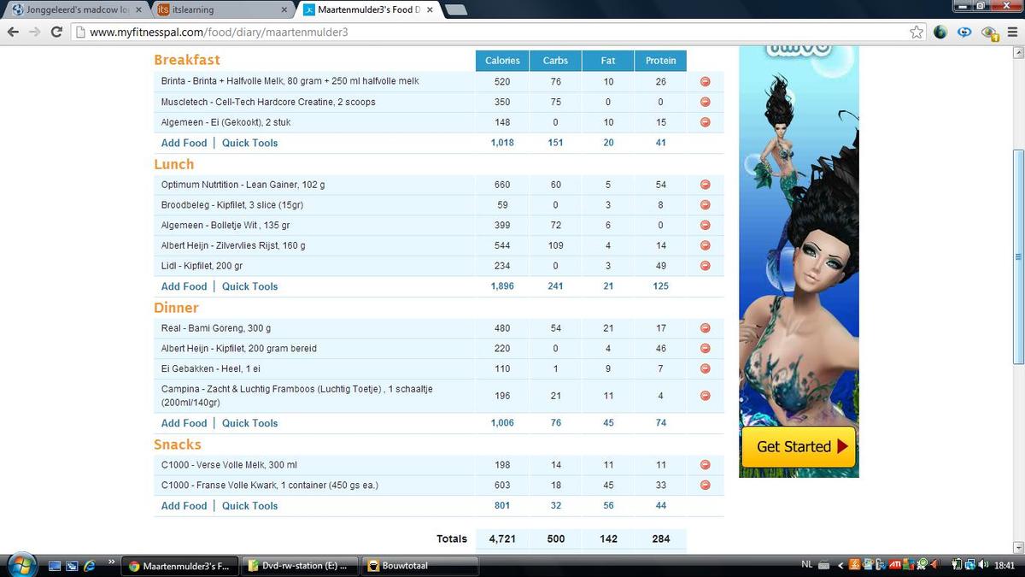Viewport: 1025px width, 577px height.
Task: Remove the Zilvervlies Rijst lunch entry
Action: point(705,246)
